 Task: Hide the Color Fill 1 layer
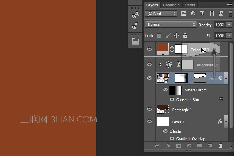coord(149,49)
